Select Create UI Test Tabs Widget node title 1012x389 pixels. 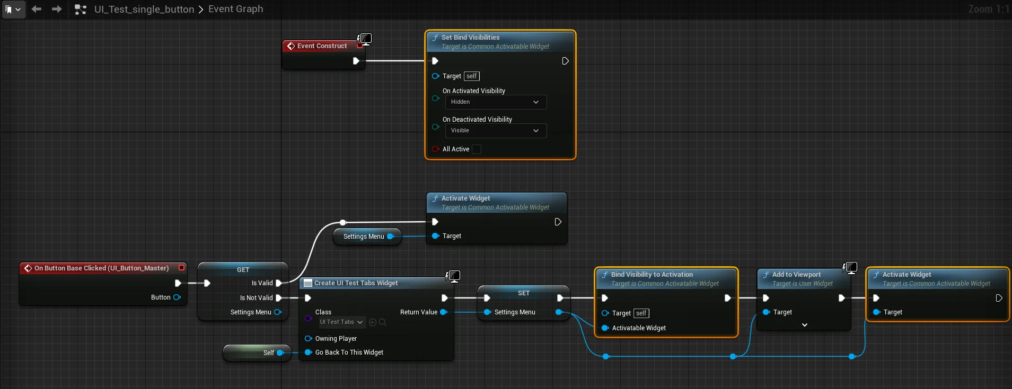coord(356,283)
